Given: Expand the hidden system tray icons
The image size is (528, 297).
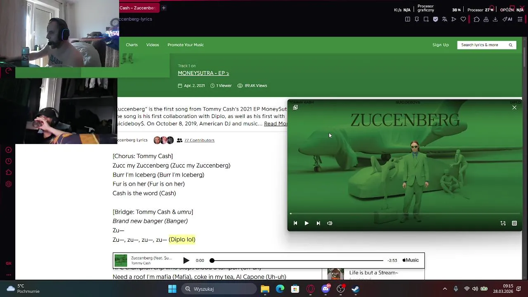Looking at the screenshot, I should coord(445,289).
